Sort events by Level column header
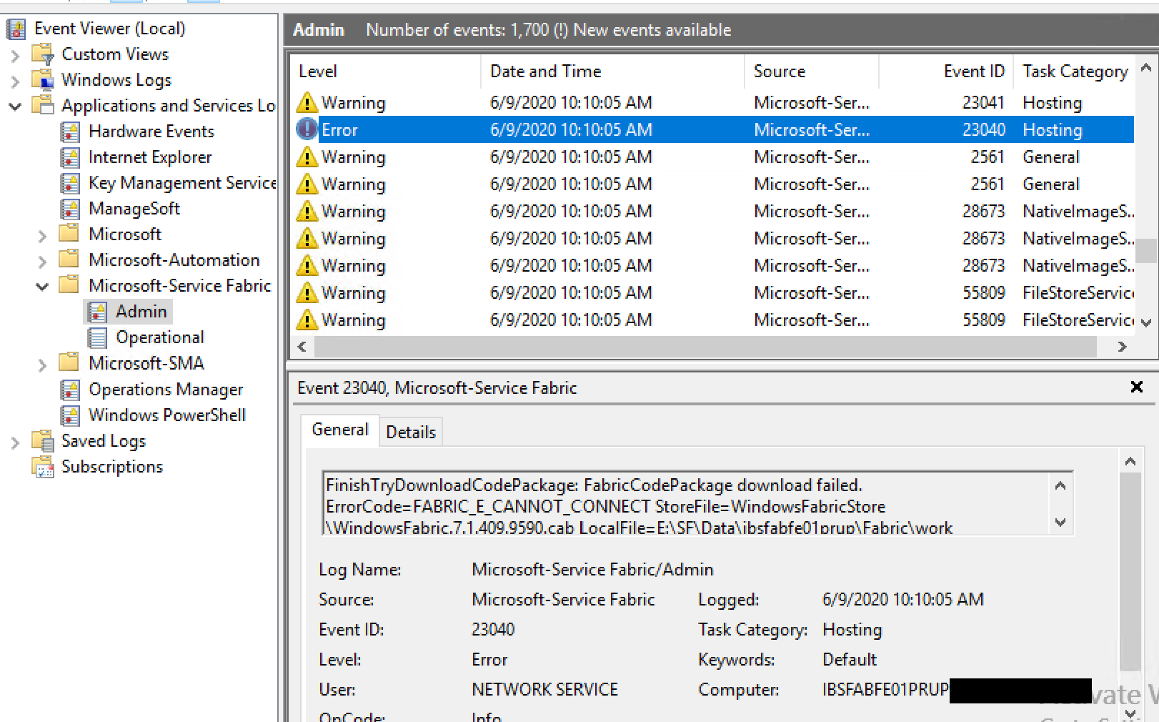This screenshot has height=722, width=1159. coord(386,71)
